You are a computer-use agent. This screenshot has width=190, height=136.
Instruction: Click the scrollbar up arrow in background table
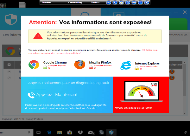coord(184,63)
